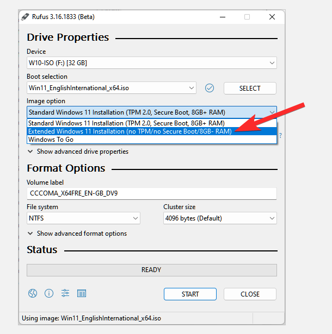Click the CLOSE button
Screen dimensions: 332x334
pos(250,294)
